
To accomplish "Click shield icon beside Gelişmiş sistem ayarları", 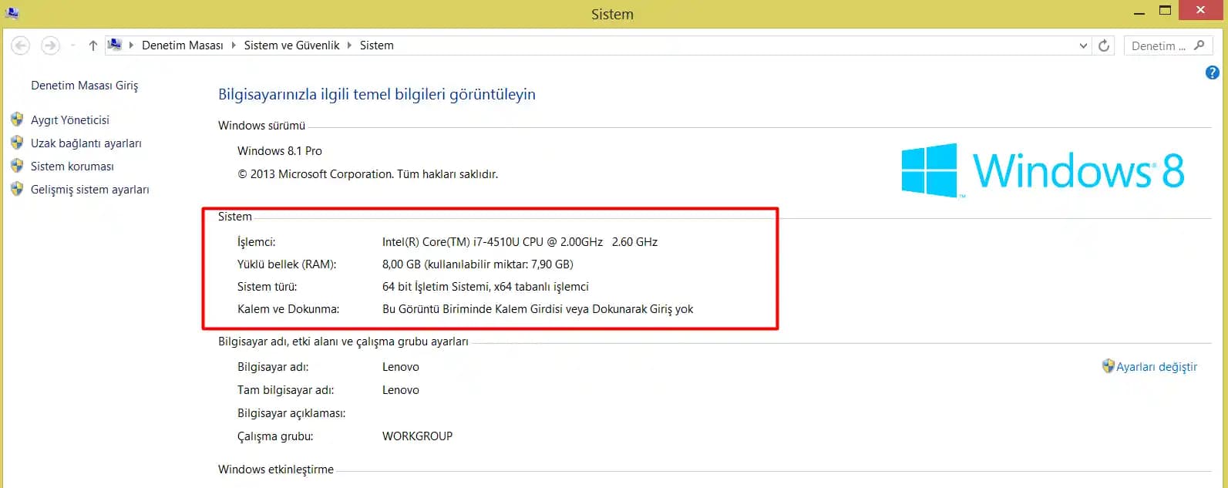I will (x=17, y=189).
